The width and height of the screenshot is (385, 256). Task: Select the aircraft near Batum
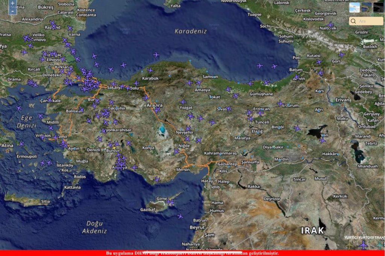pyautogui.click(x=297, y=77)
